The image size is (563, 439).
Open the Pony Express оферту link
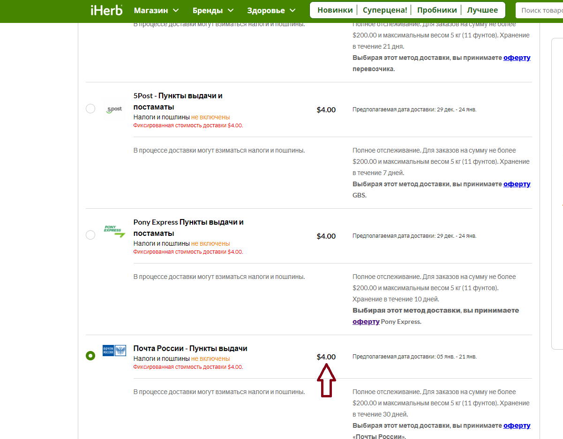coord(366,322)
